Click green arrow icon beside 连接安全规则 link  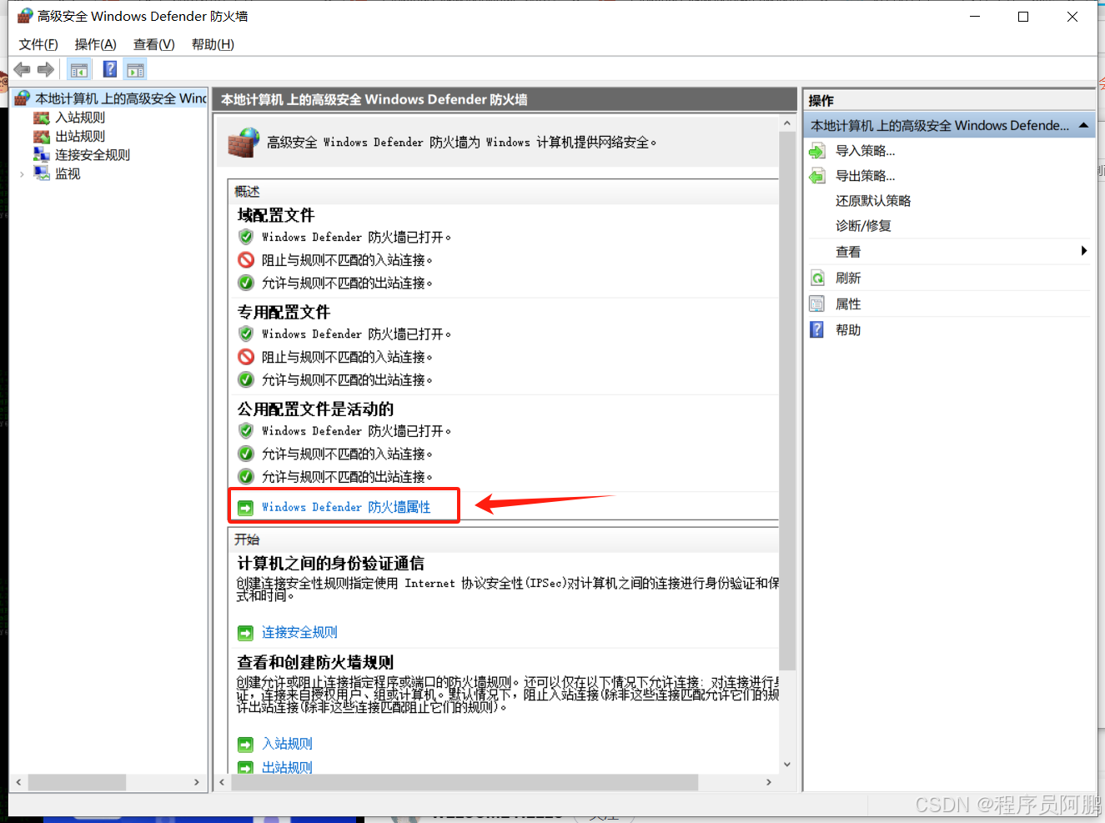coord(245,633)
